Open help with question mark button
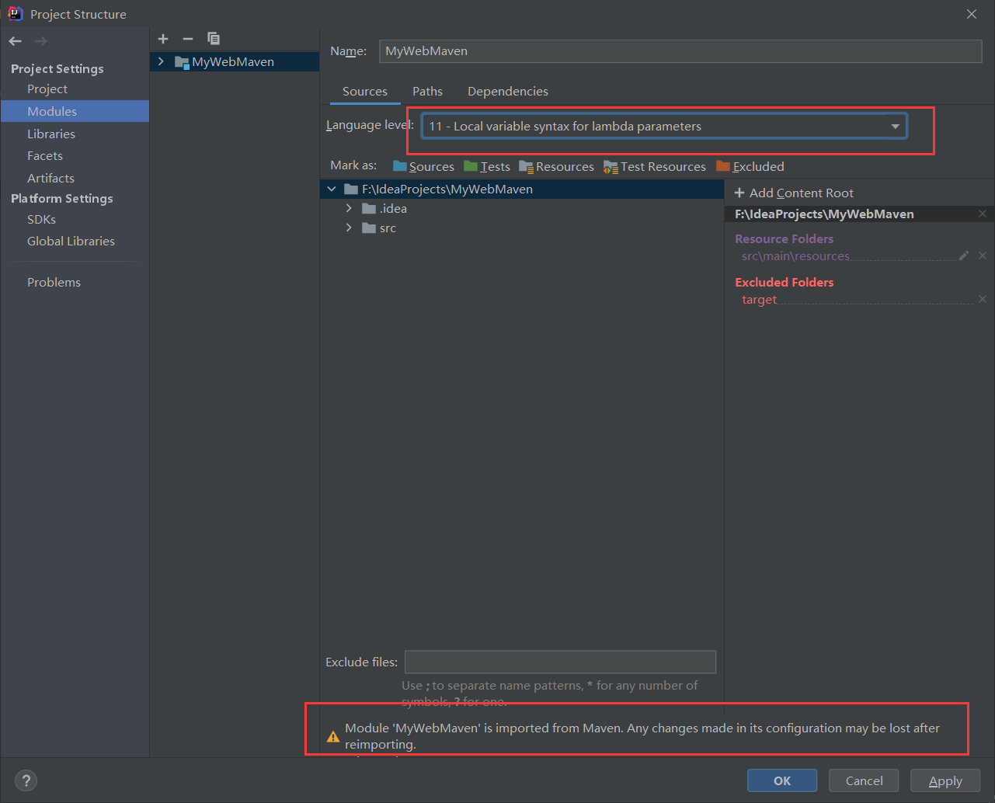This screenshot has width=995, height=803. pyautogui.click(x=26, y=780)
